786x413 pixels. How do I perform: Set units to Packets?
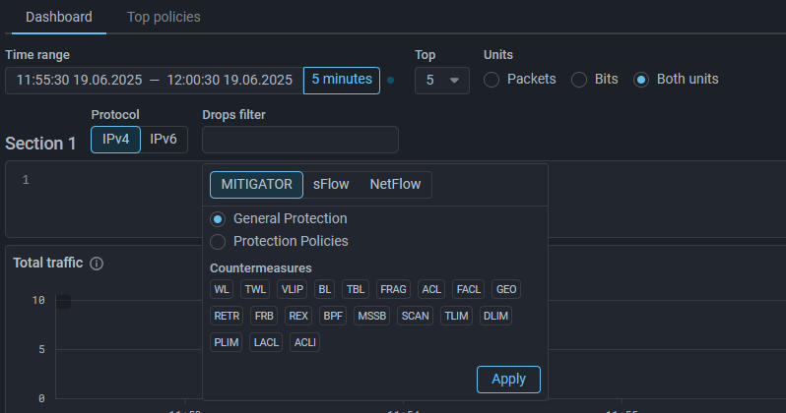(x=492, y=79)
